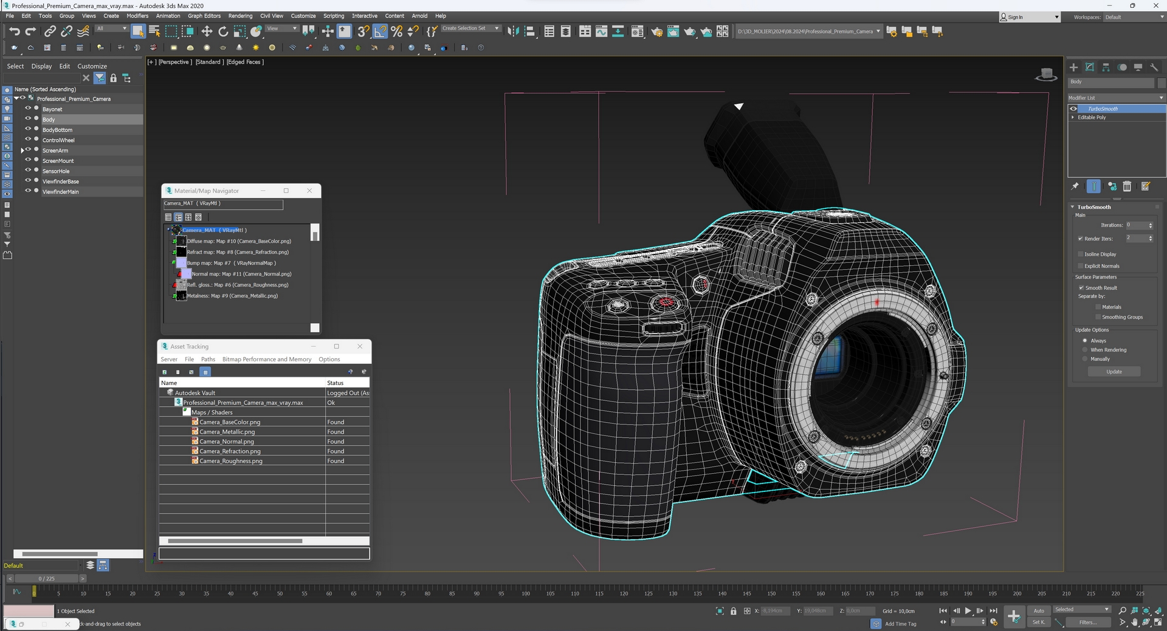Choose the Select and Scale tool
The image size is (1167, 631).
[239, 31]
